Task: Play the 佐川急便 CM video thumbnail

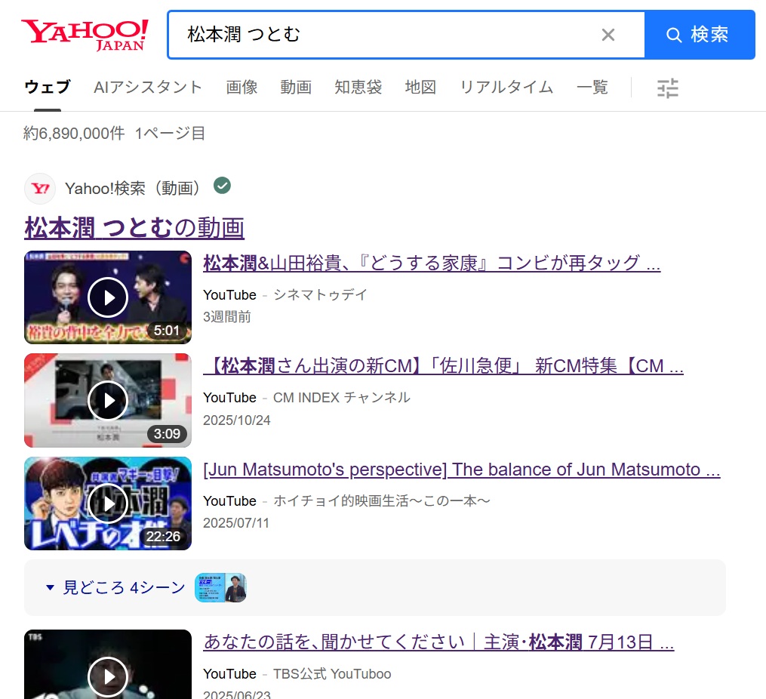Action: coord(108,400)
